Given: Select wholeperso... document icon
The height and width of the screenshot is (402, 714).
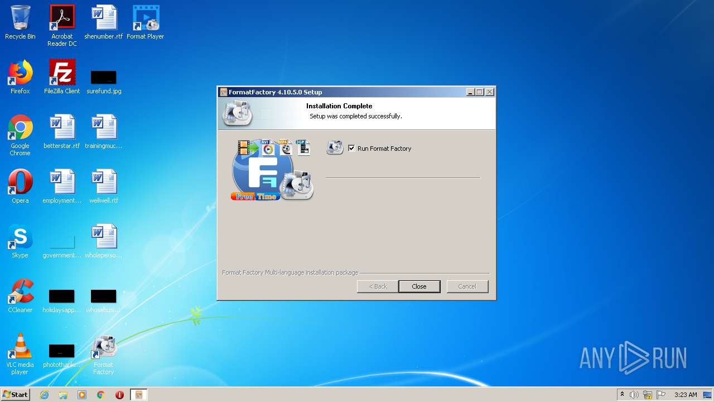Looking at the screenshot, I should (x=104, y=241).
